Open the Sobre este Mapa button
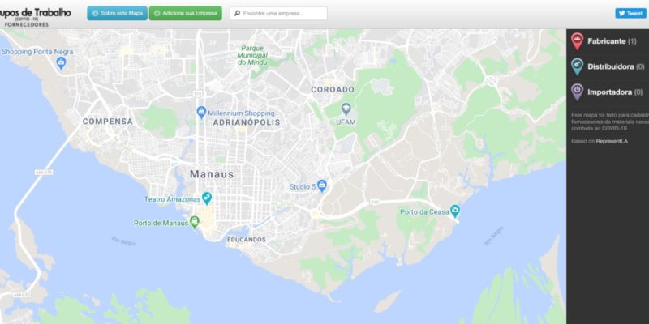The height and width of the screenshot is (324, 649). (x=117, y=13)
